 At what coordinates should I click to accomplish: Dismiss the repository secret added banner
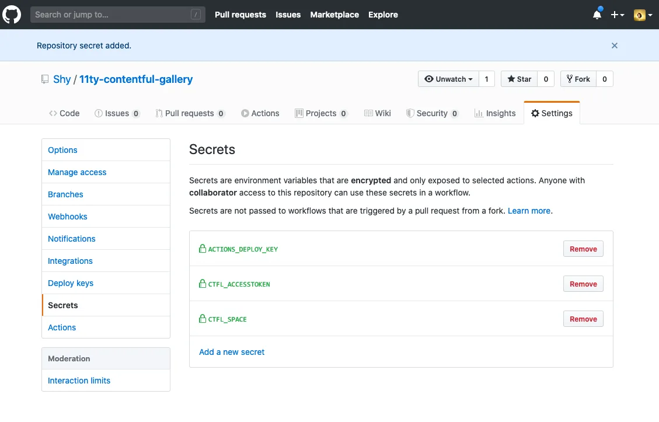pos(615,46)
